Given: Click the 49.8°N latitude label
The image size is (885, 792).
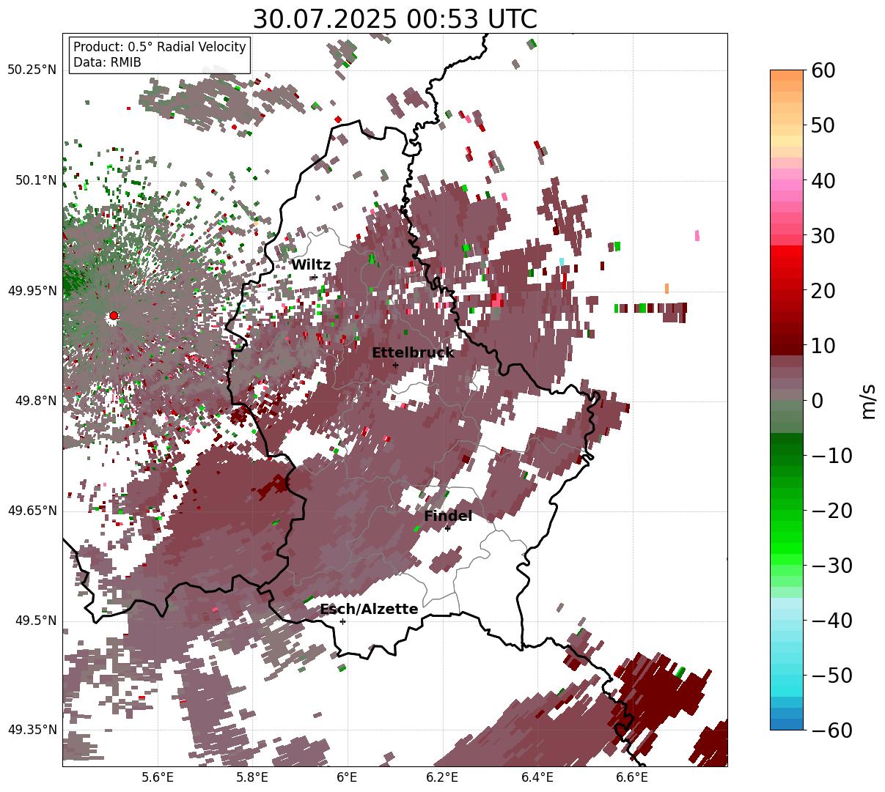Looking at the screenshot, I should 36,401.
